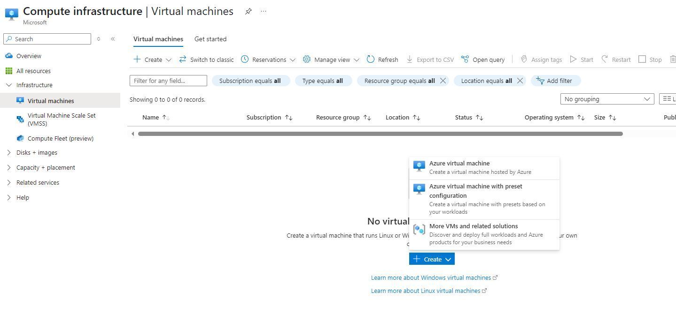Click Export to CSV
676x314 pixels.
tap(430, 60)
